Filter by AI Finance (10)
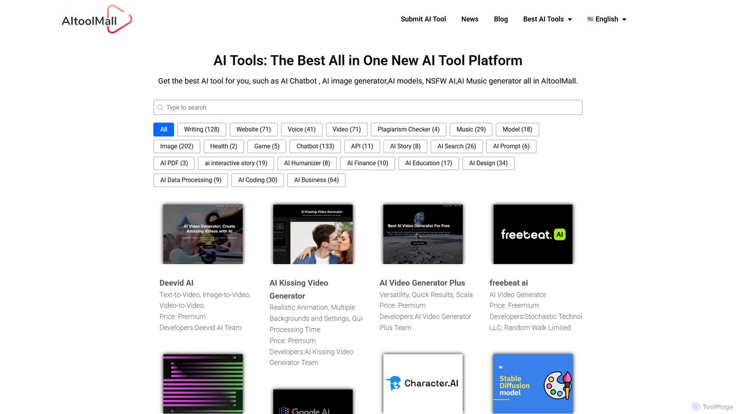The width and height of the screenshot is (736, 414). coord(367,163)
